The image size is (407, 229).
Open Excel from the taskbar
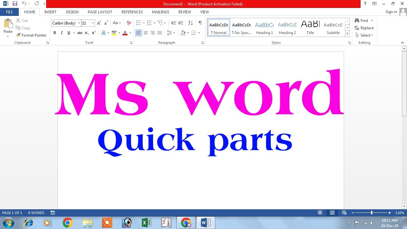tap(147, 223)
